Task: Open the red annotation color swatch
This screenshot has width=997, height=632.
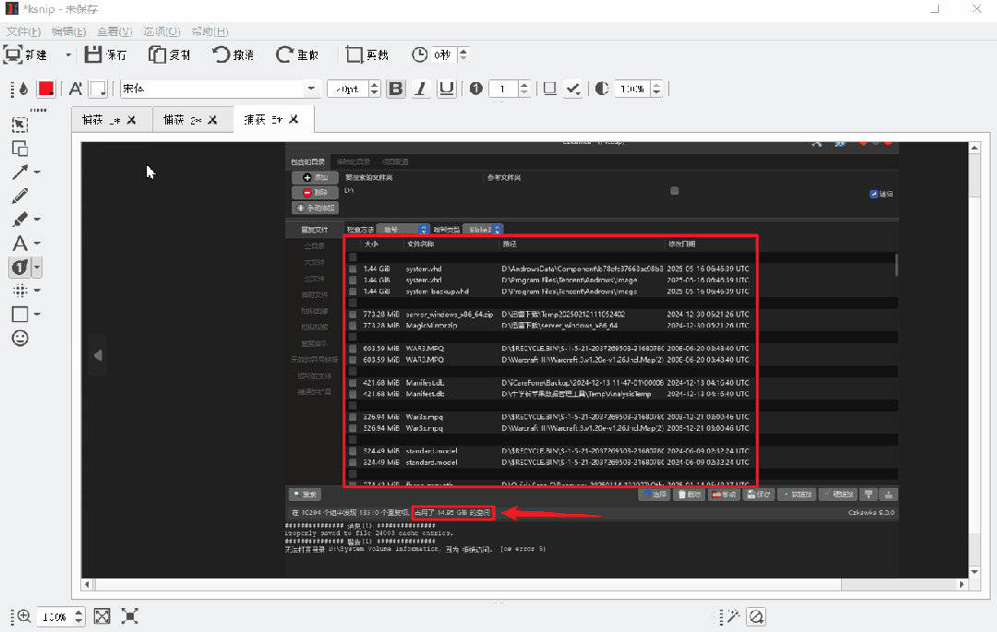Action: (46, 89)
